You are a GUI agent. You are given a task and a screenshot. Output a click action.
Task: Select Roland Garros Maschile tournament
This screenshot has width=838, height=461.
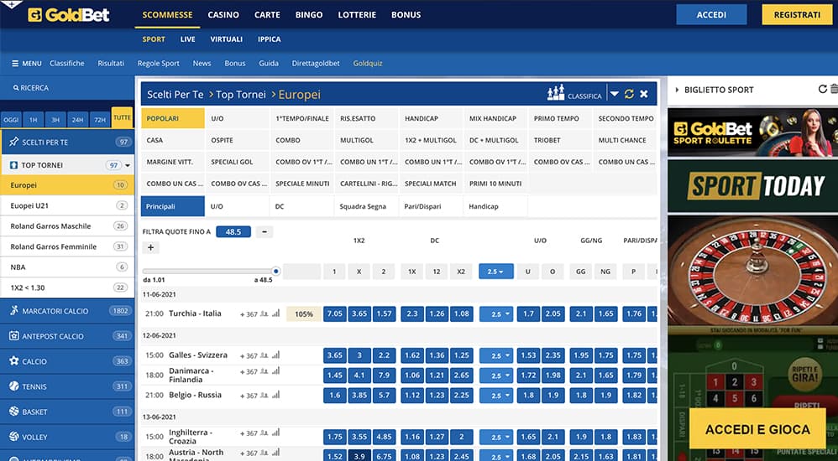pos(67,226)
